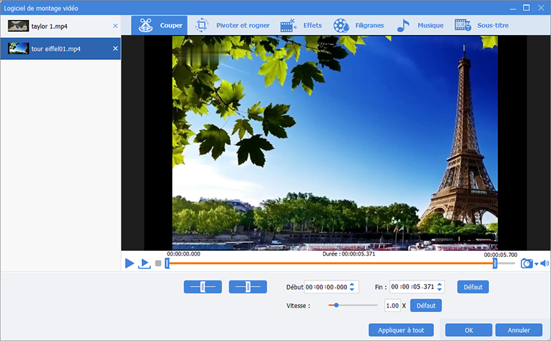This screenshot has width=551, height=341.
Task: Click Appliquer à tout button
Action: pos(401,330)
